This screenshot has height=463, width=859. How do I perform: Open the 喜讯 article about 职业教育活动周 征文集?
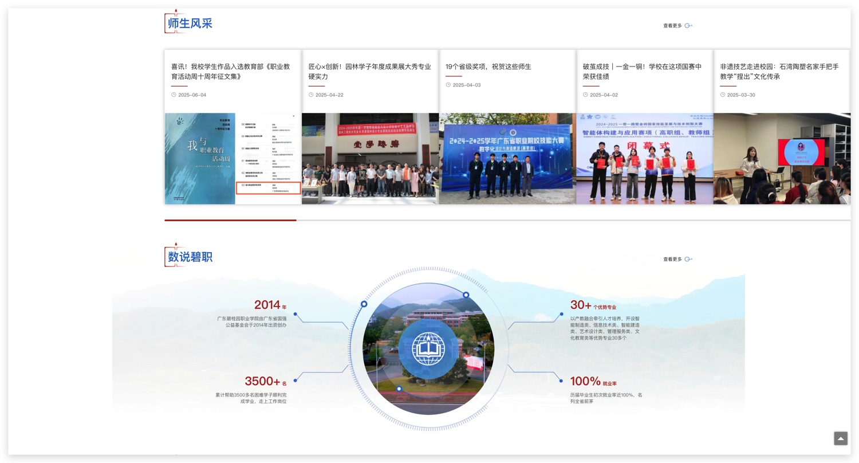pyautogui.click(x=229, y=71)
